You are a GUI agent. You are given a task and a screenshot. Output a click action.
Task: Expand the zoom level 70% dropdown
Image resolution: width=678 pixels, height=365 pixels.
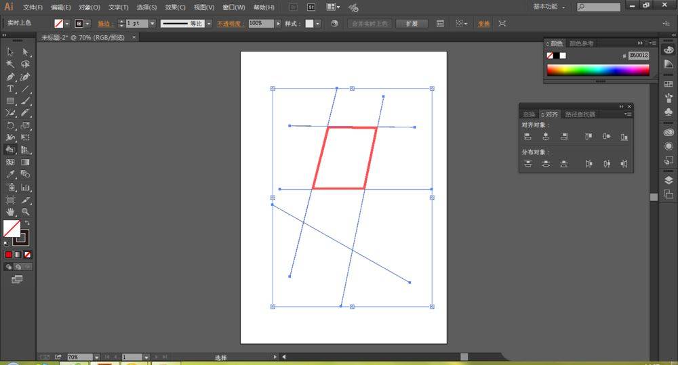96,357
